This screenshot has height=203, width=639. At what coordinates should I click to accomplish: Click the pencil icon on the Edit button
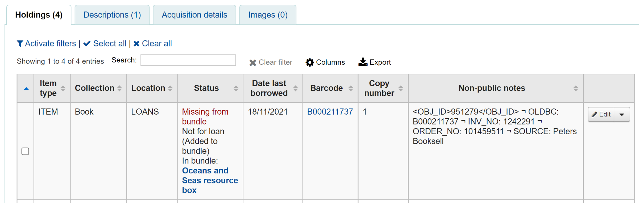click(594, 114)
